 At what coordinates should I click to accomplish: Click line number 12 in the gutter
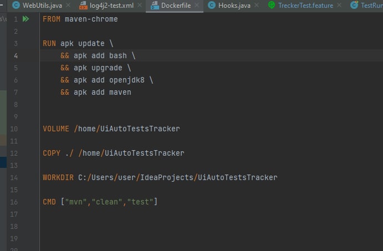coord(14,153)
